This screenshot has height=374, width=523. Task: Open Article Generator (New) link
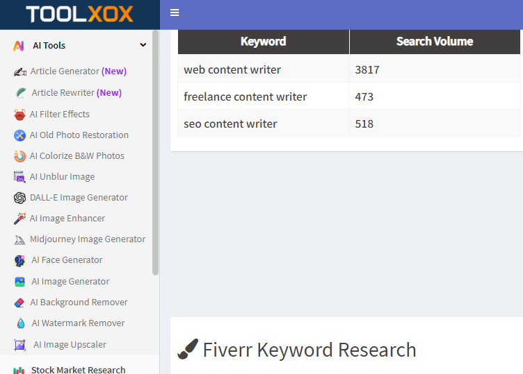[79, 71]
